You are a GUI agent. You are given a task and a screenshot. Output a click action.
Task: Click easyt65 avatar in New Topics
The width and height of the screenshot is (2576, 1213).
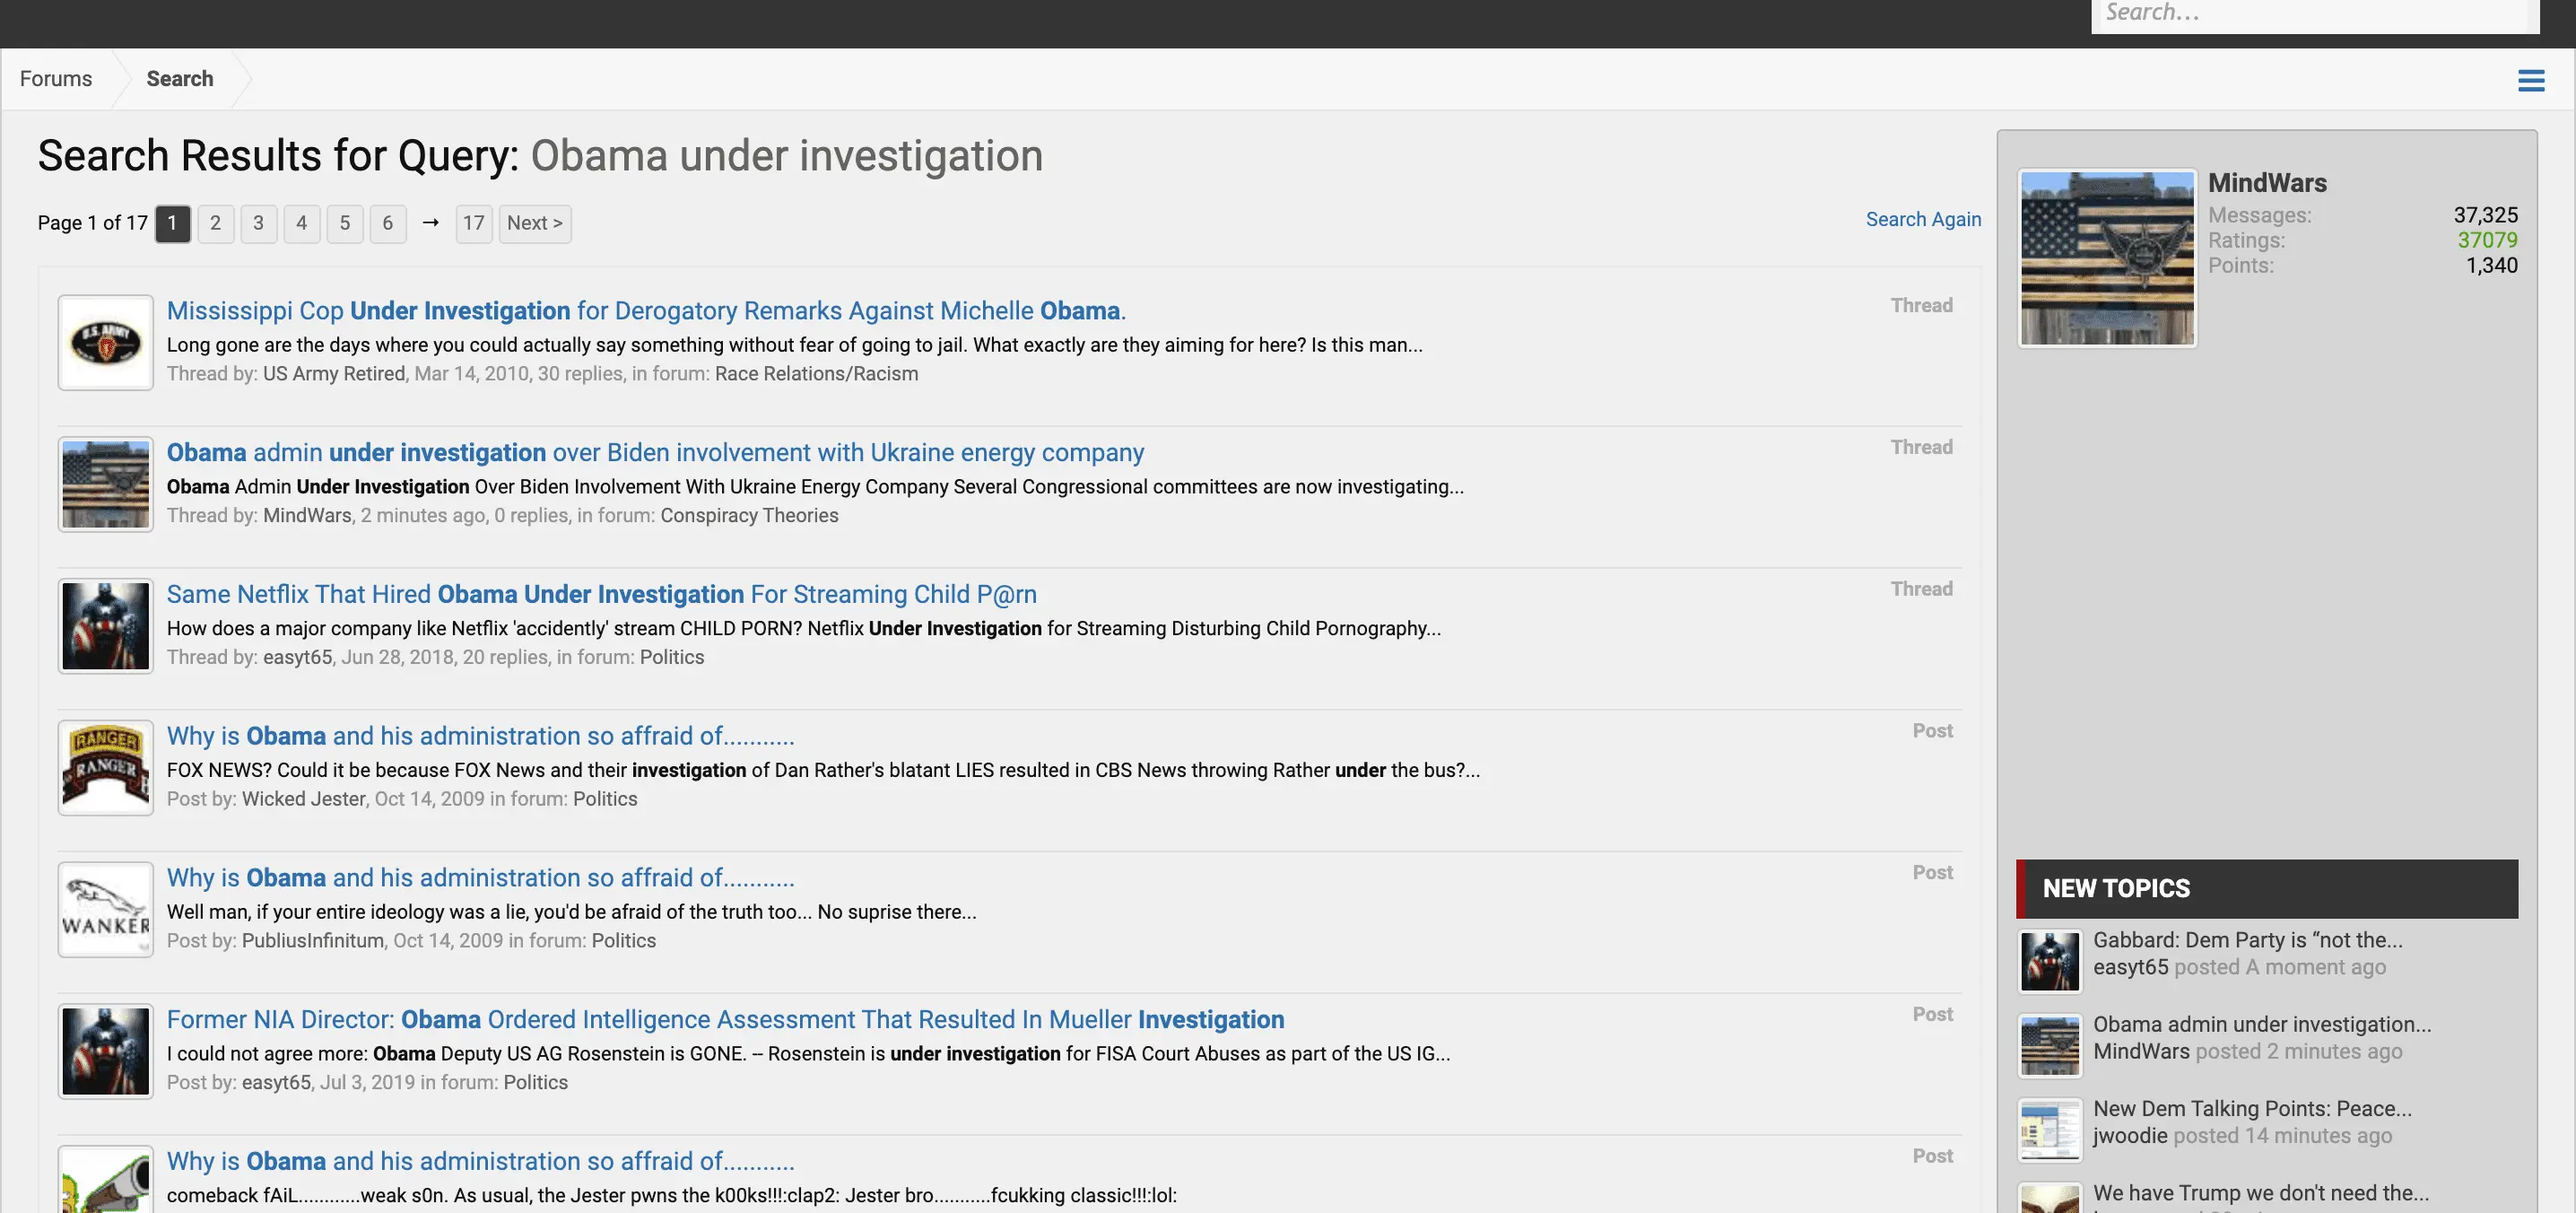tap(2050, 961)
